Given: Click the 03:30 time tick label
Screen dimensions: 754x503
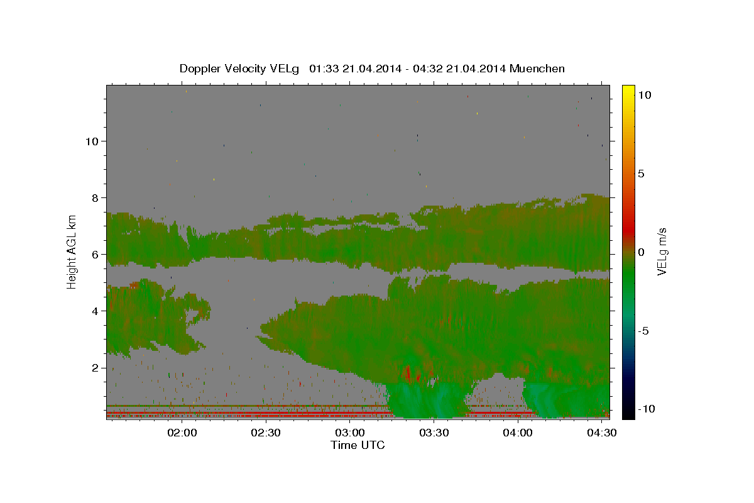Looking at the screenshot, I should [x=434, y=433].
